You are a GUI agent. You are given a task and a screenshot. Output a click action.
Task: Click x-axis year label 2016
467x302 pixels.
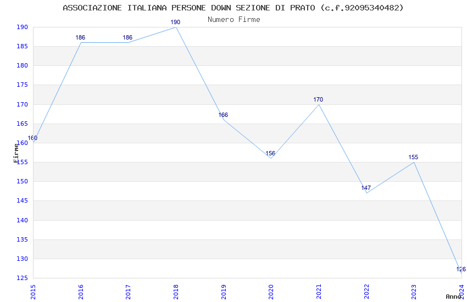[81, 292]
